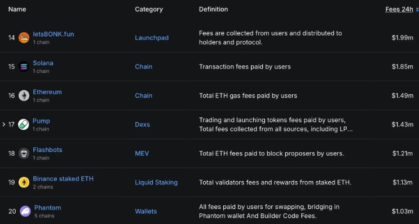Click the Solana logo icon
The width and height of the screenshot is (419, 224).
click(x=24, y=67)
